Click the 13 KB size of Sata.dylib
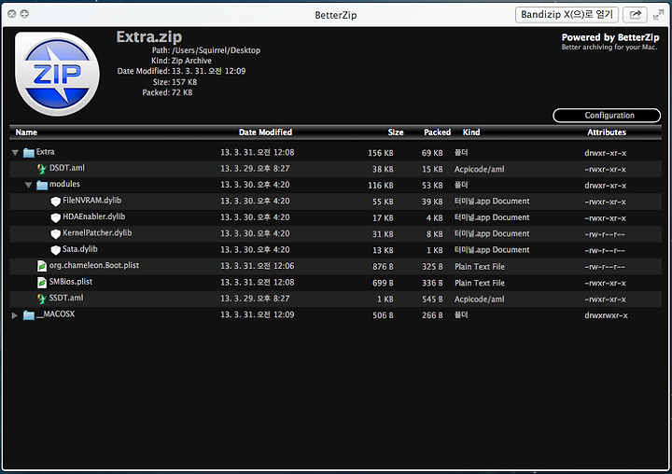 (x=383, y=251)
